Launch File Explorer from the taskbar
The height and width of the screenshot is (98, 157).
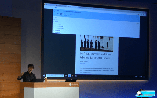72,76
